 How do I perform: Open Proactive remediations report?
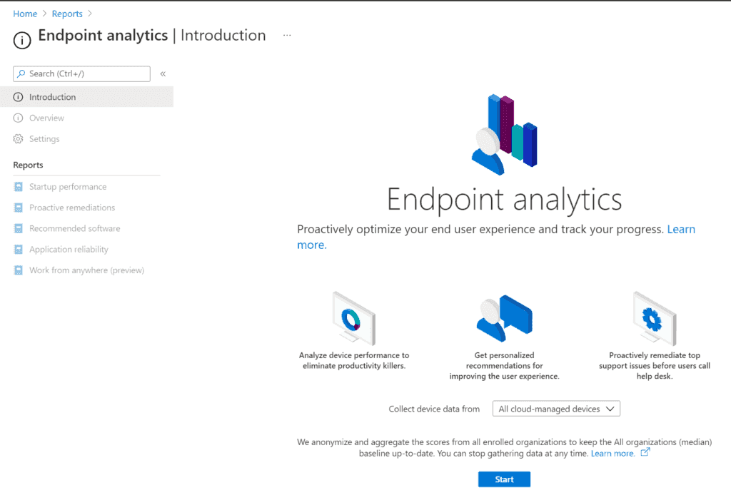[72, 208]
